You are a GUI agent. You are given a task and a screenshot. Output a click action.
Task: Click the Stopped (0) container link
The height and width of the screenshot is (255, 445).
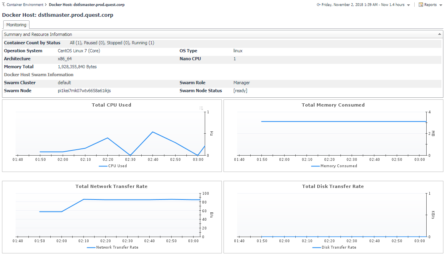[x=119, y=43]
